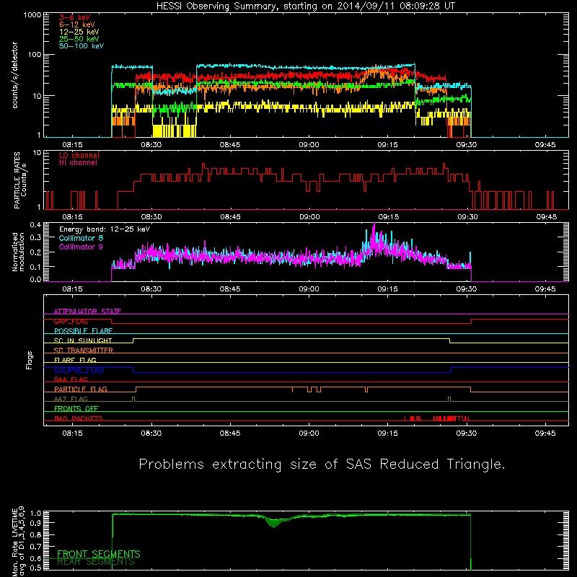This screenshot has height=577, width=577.
Task: Select the Collimator 9 legend label
Action: (81, 247)
